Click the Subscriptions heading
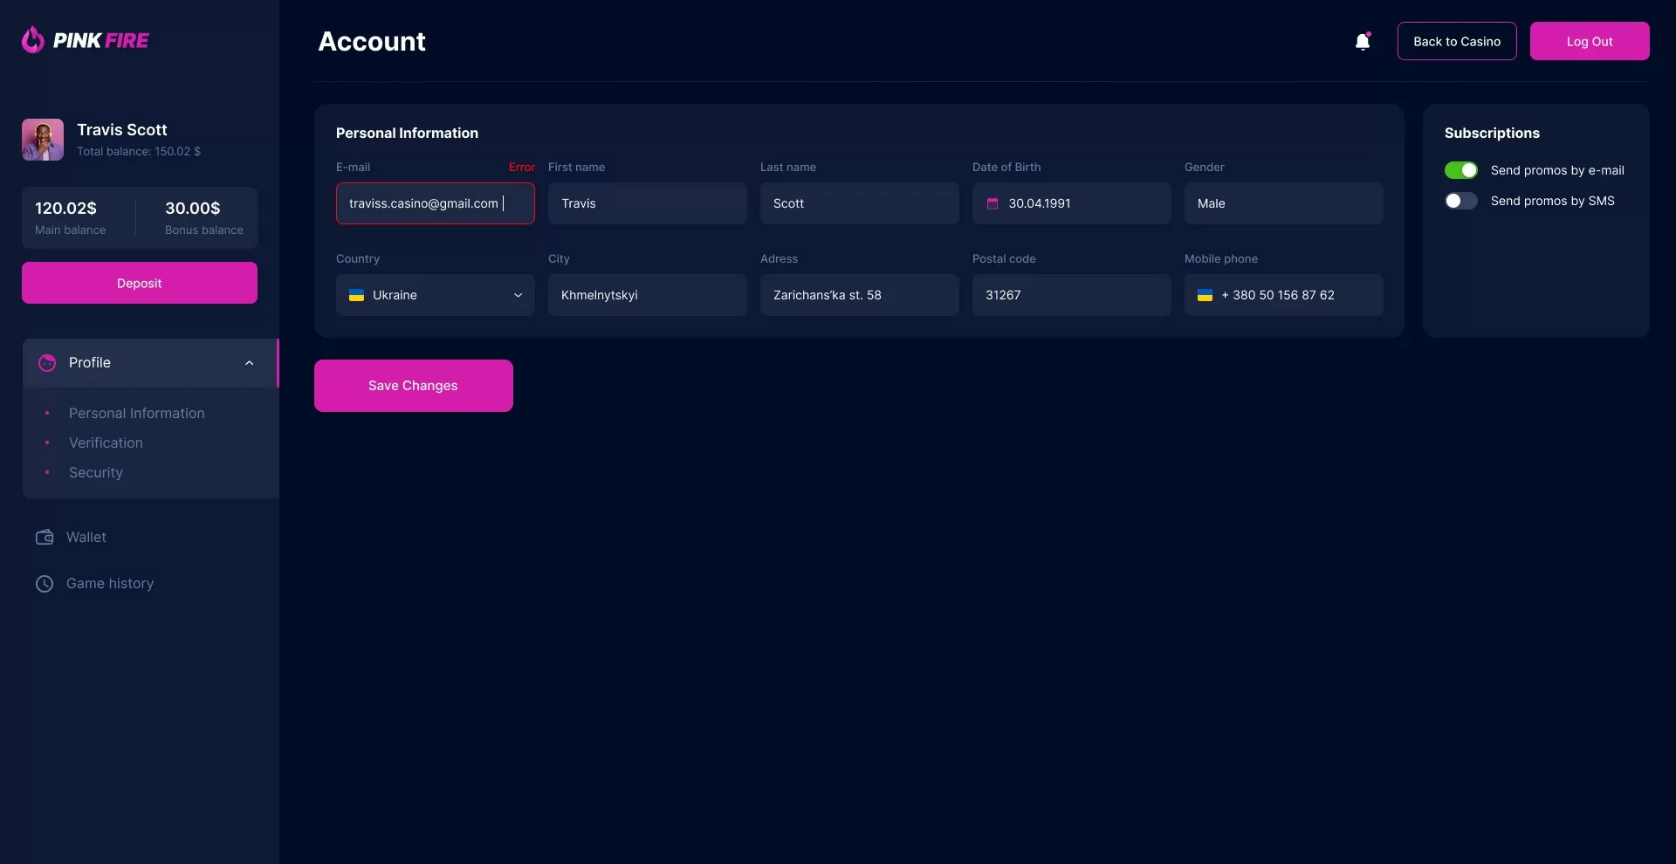1676x864 pixels. tap(1492, 134)
